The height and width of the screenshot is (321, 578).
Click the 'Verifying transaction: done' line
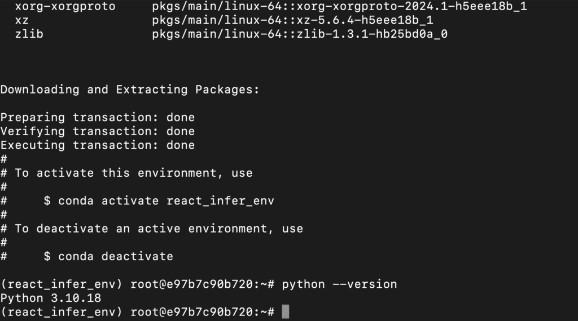pos(98,131)
